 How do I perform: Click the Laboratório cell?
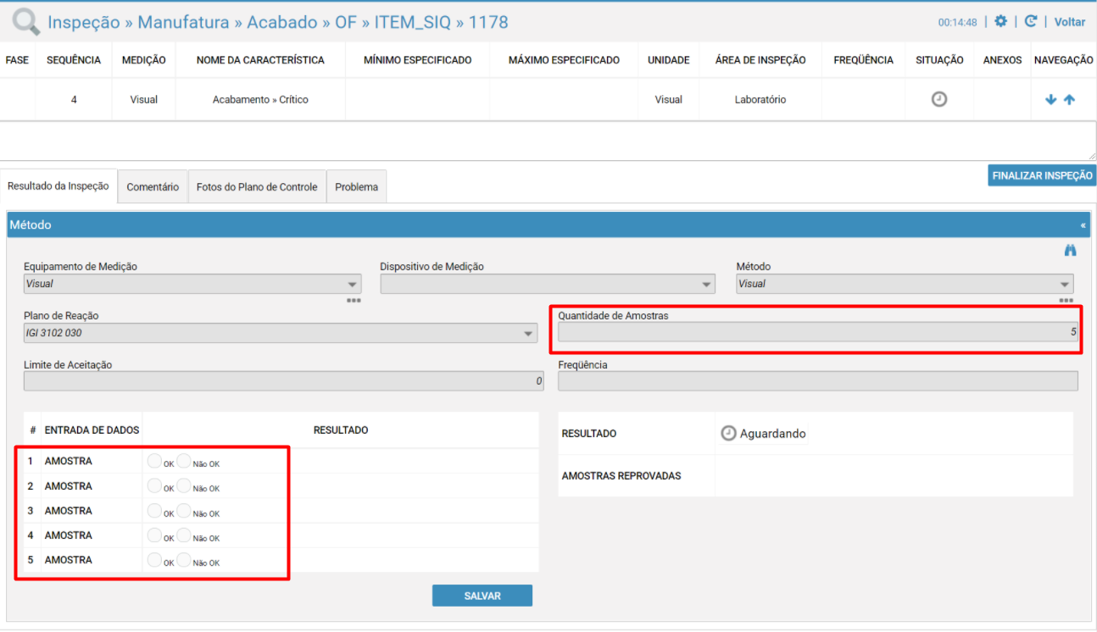point(760,99)
